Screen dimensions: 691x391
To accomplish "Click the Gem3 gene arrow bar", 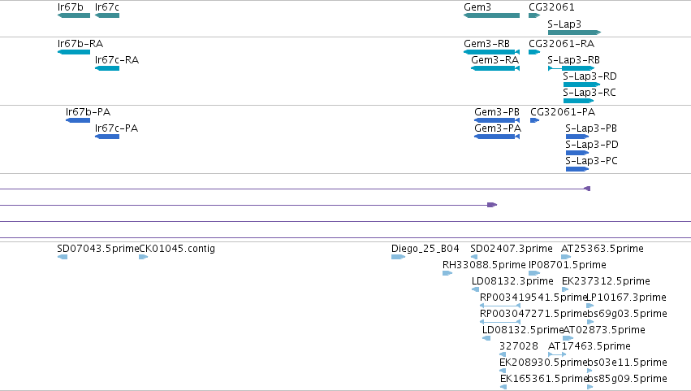I will 491,15.
